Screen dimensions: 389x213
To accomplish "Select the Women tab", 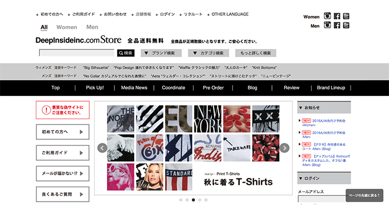I will point(66,27).
